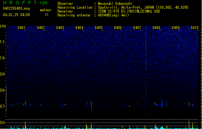Click the filename 0402250400.png
The image size is (202, 129).
pos(16,8)
